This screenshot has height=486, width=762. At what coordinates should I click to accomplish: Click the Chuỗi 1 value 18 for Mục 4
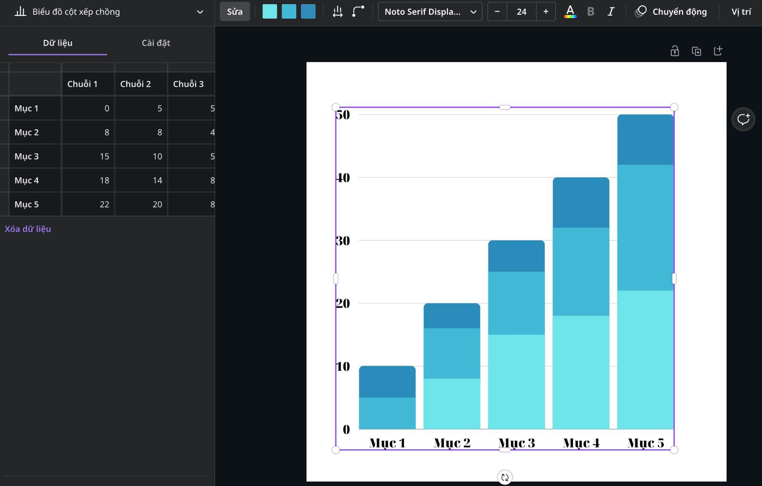[88, 180]
